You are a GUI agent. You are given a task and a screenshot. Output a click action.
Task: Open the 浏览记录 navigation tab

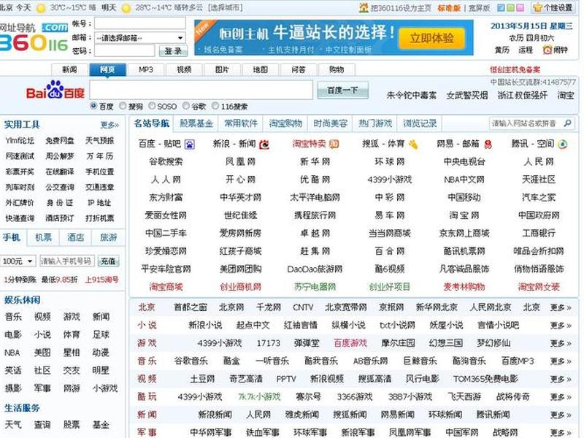420,123
